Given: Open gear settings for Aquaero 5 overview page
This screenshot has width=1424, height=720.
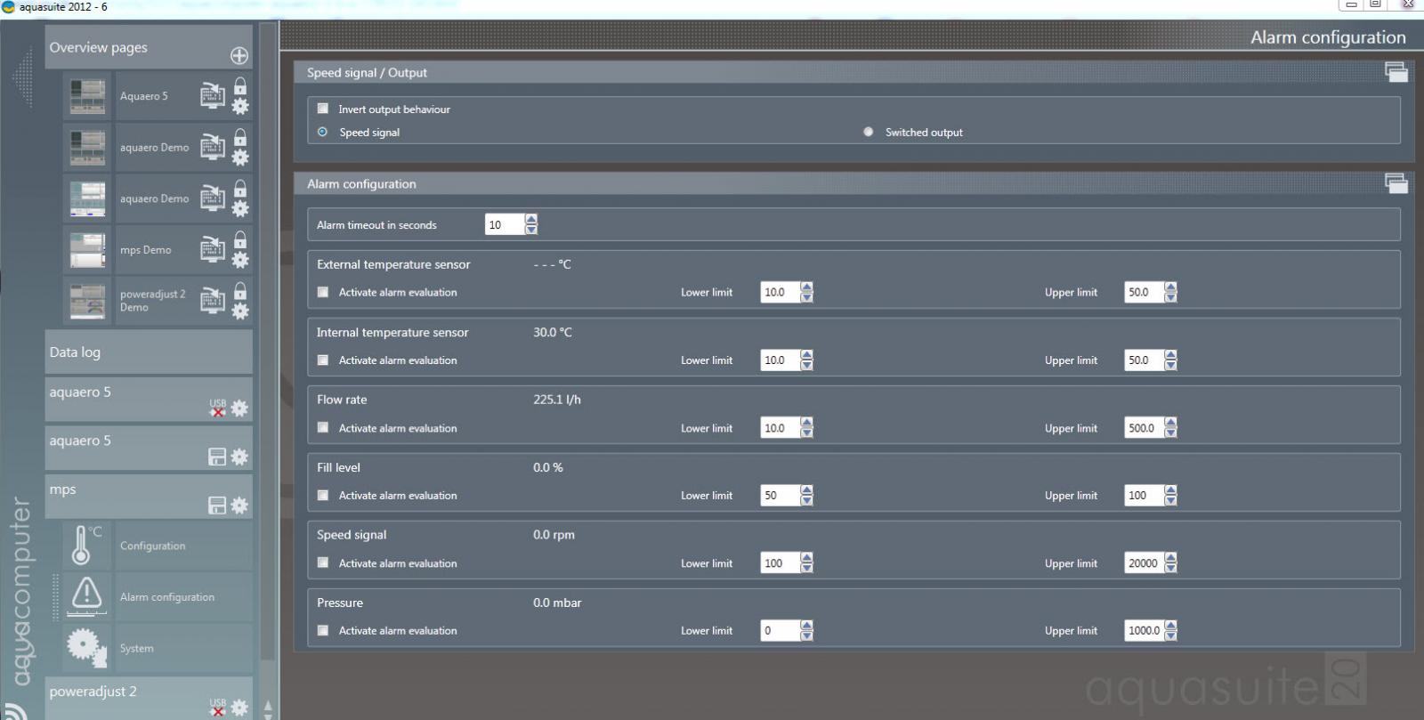Looking at the screenshot, I should click(240, 106).
